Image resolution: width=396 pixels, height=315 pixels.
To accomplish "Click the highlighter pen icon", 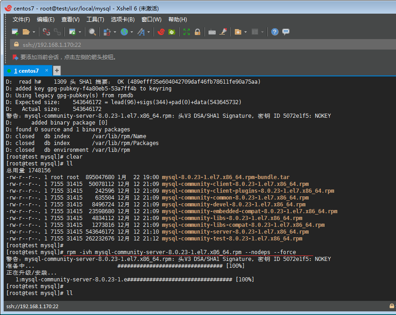I will [223, 32].
